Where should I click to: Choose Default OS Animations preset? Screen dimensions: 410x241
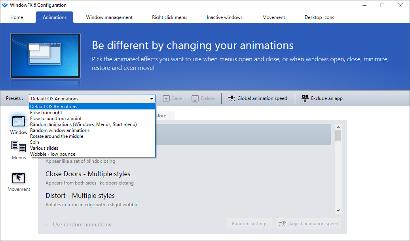click(x=92, y=106)
